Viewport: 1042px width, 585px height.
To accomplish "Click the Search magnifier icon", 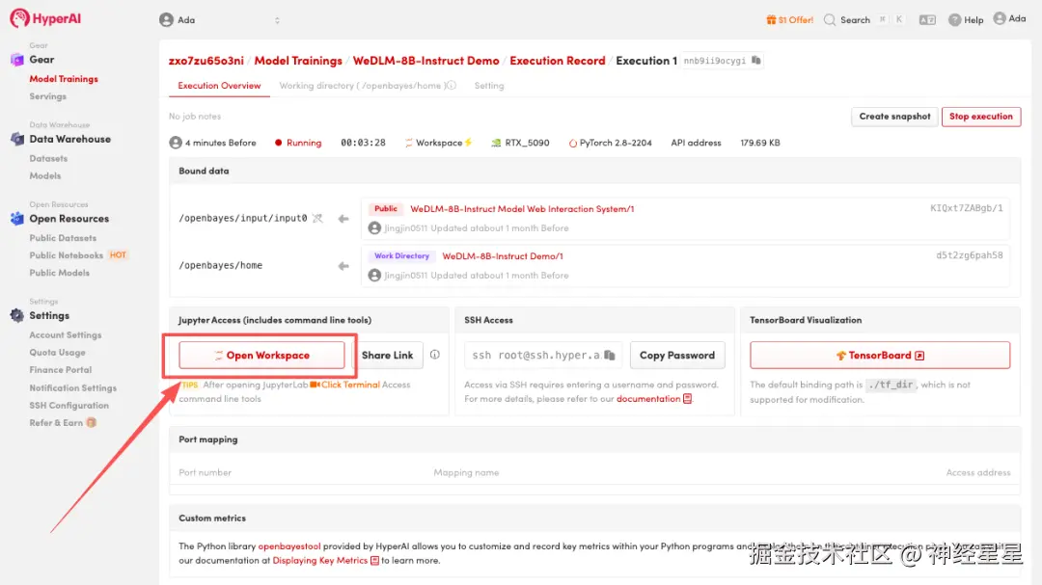I will point(830,20).
